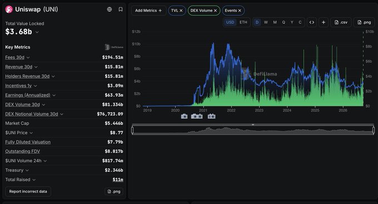Screen dimensions: 378x204
Task: Select weekly (W) chart interval
Action: click(x=266, y=22)
